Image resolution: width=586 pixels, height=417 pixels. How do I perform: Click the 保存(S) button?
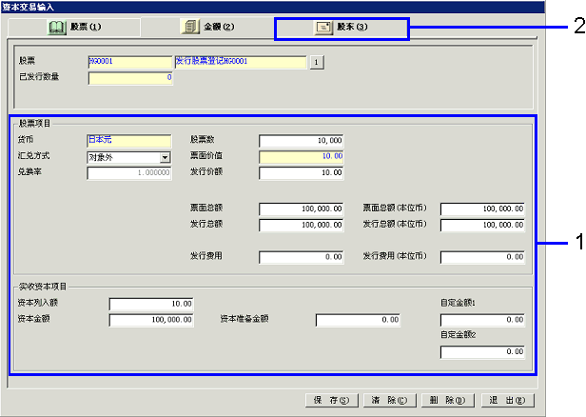331,400
